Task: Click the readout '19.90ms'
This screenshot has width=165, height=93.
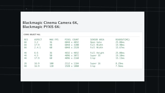Action: pos(120,45)
